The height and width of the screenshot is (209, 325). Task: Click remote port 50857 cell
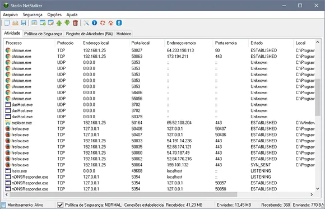point(221,183)
